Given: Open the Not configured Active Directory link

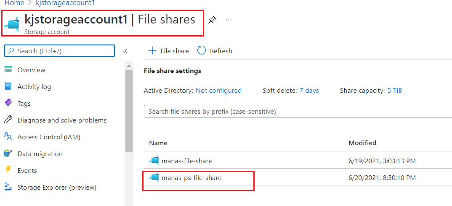Looking at the screenshot, I should tap(218, 91).
